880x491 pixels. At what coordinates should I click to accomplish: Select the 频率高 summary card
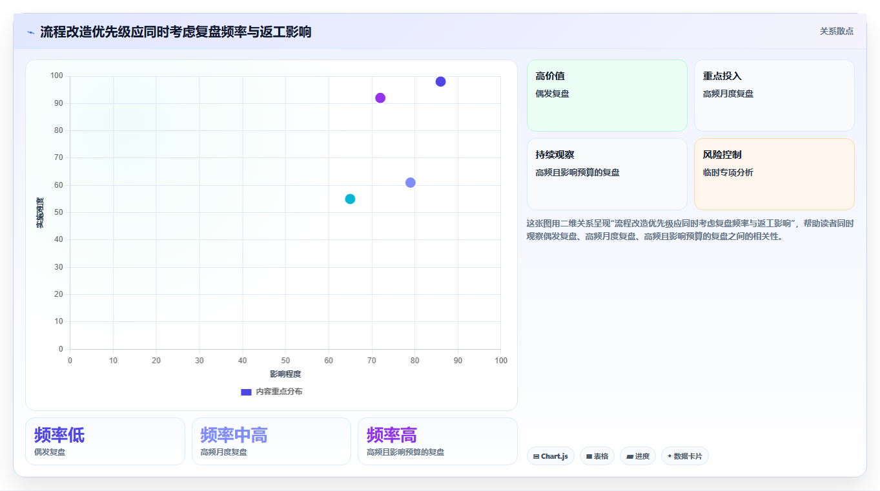tap(438, 441)
